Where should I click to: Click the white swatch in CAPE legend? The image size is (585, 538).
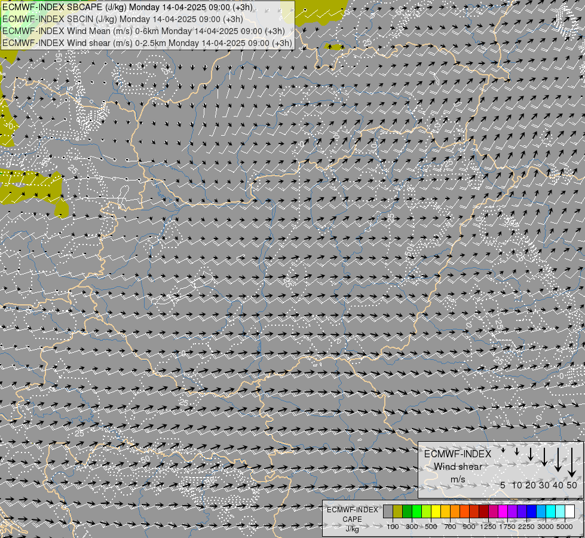pos(569,512)
